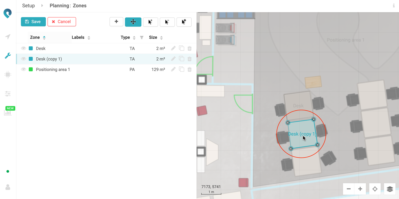Toggle visibility of Positioning area 1
The height and width of the screenshot is (199, 399).
(x=23, y=70)
